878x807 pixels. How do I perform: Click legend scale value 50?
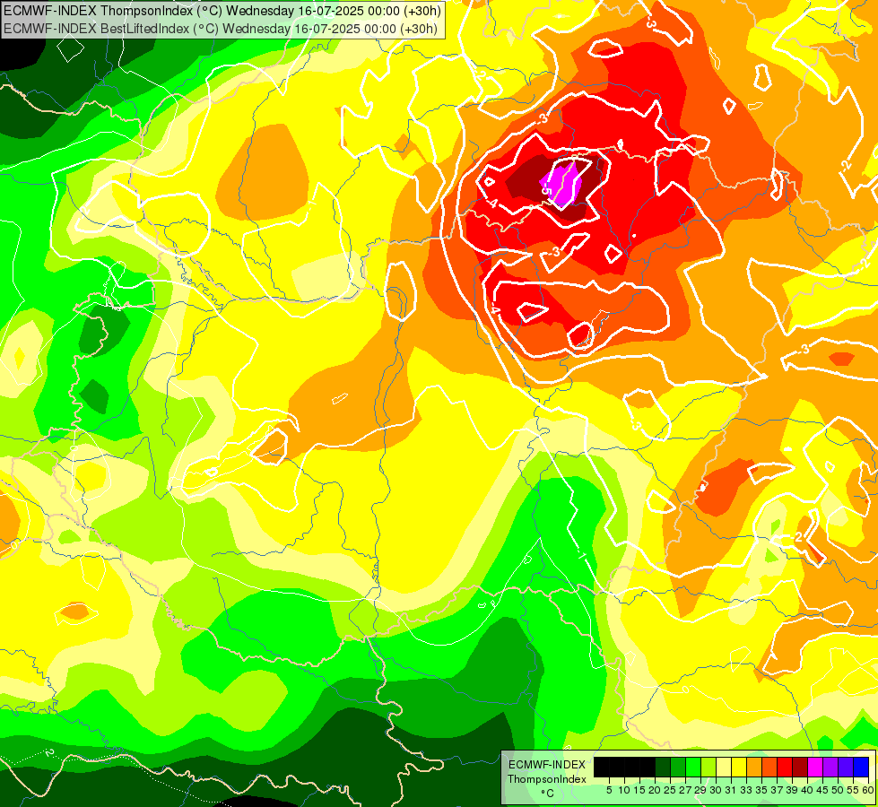pyautogui.click(x=839, y=790)
